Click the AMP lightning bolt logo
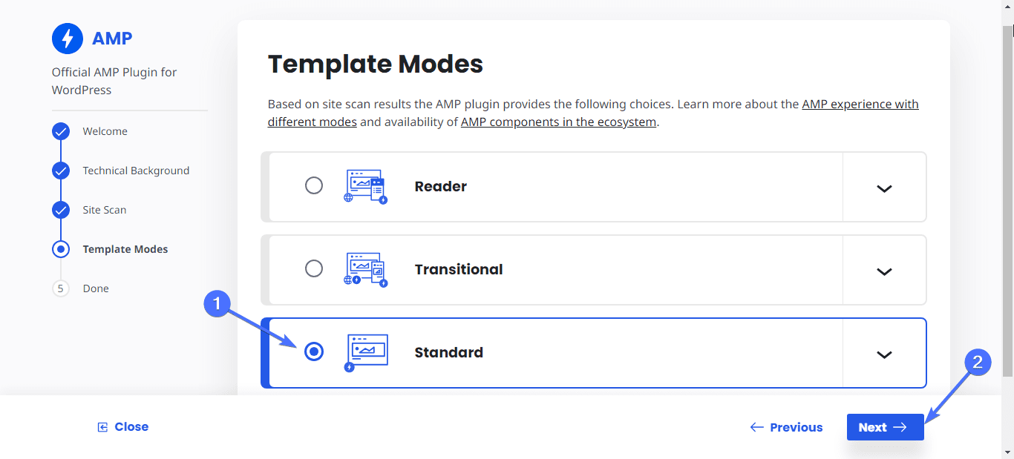The height and width of the screenshot is (459, 1014). pos(68,39)
